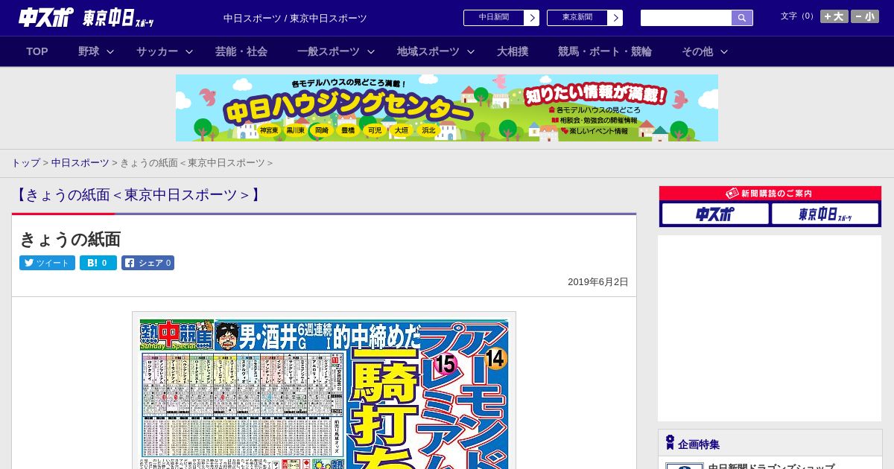Click arrow beside 東京新聞 button
This screenshot has width=894, height=469.
pyautogui.click(x=615, y=18)
